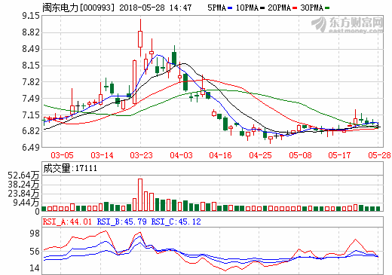Click the 56 RSI axis label
The width and height of the screenshot is (392, 275).
[x=35, y=252]
